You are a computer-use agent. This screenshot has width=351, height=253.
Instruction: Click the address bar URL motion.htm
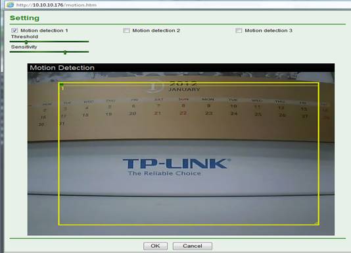click(x=56, y=5)
